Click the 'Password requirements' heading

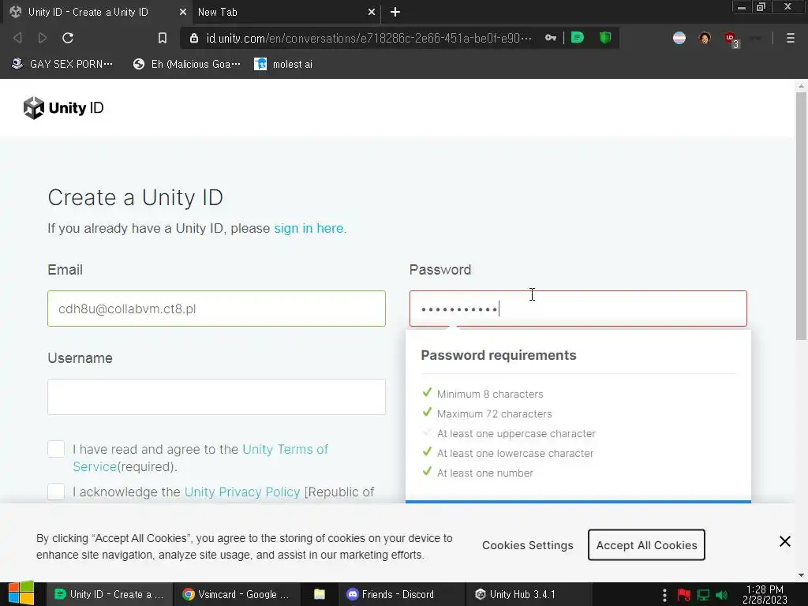tap(499, 355)
